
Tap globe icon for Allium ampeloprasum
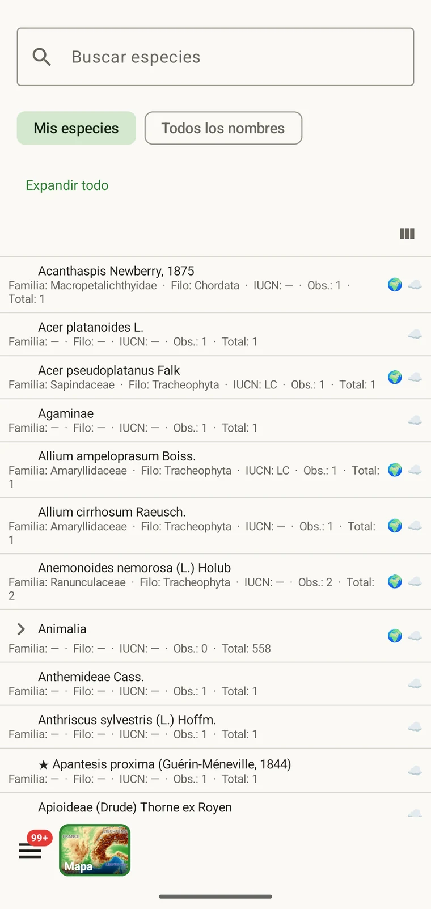[395, 470]
